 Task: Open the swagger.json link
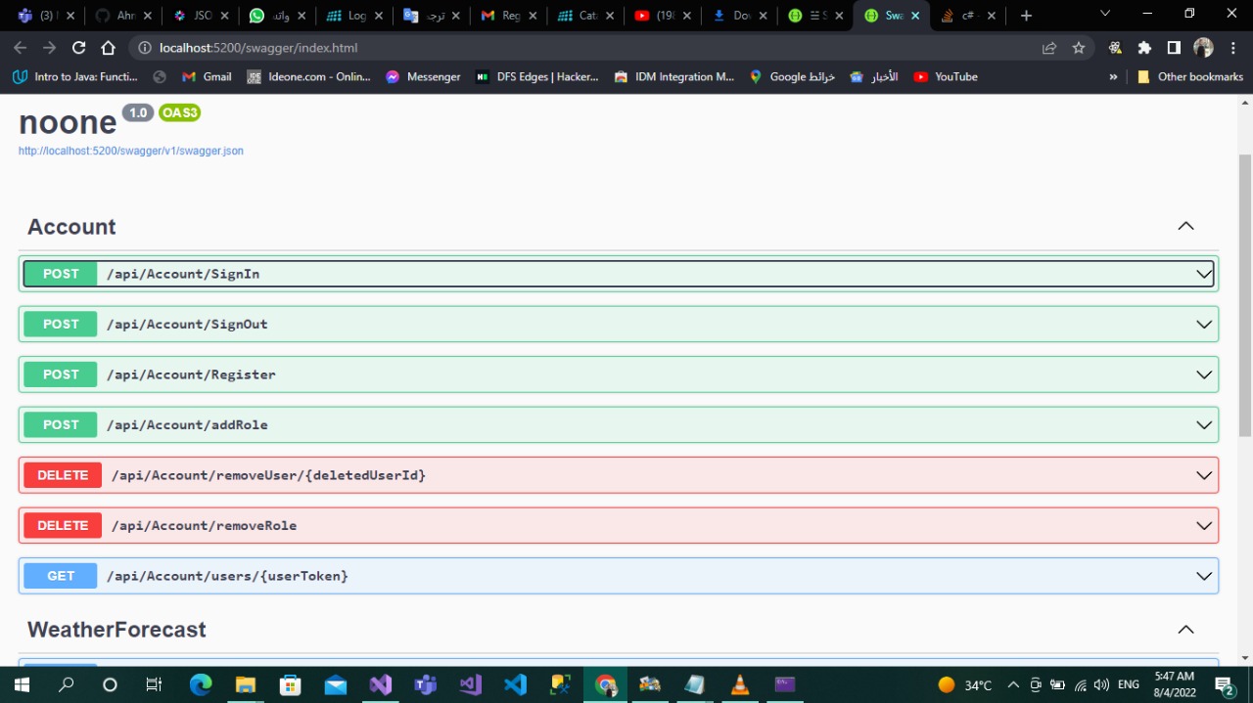click(130, 151)
